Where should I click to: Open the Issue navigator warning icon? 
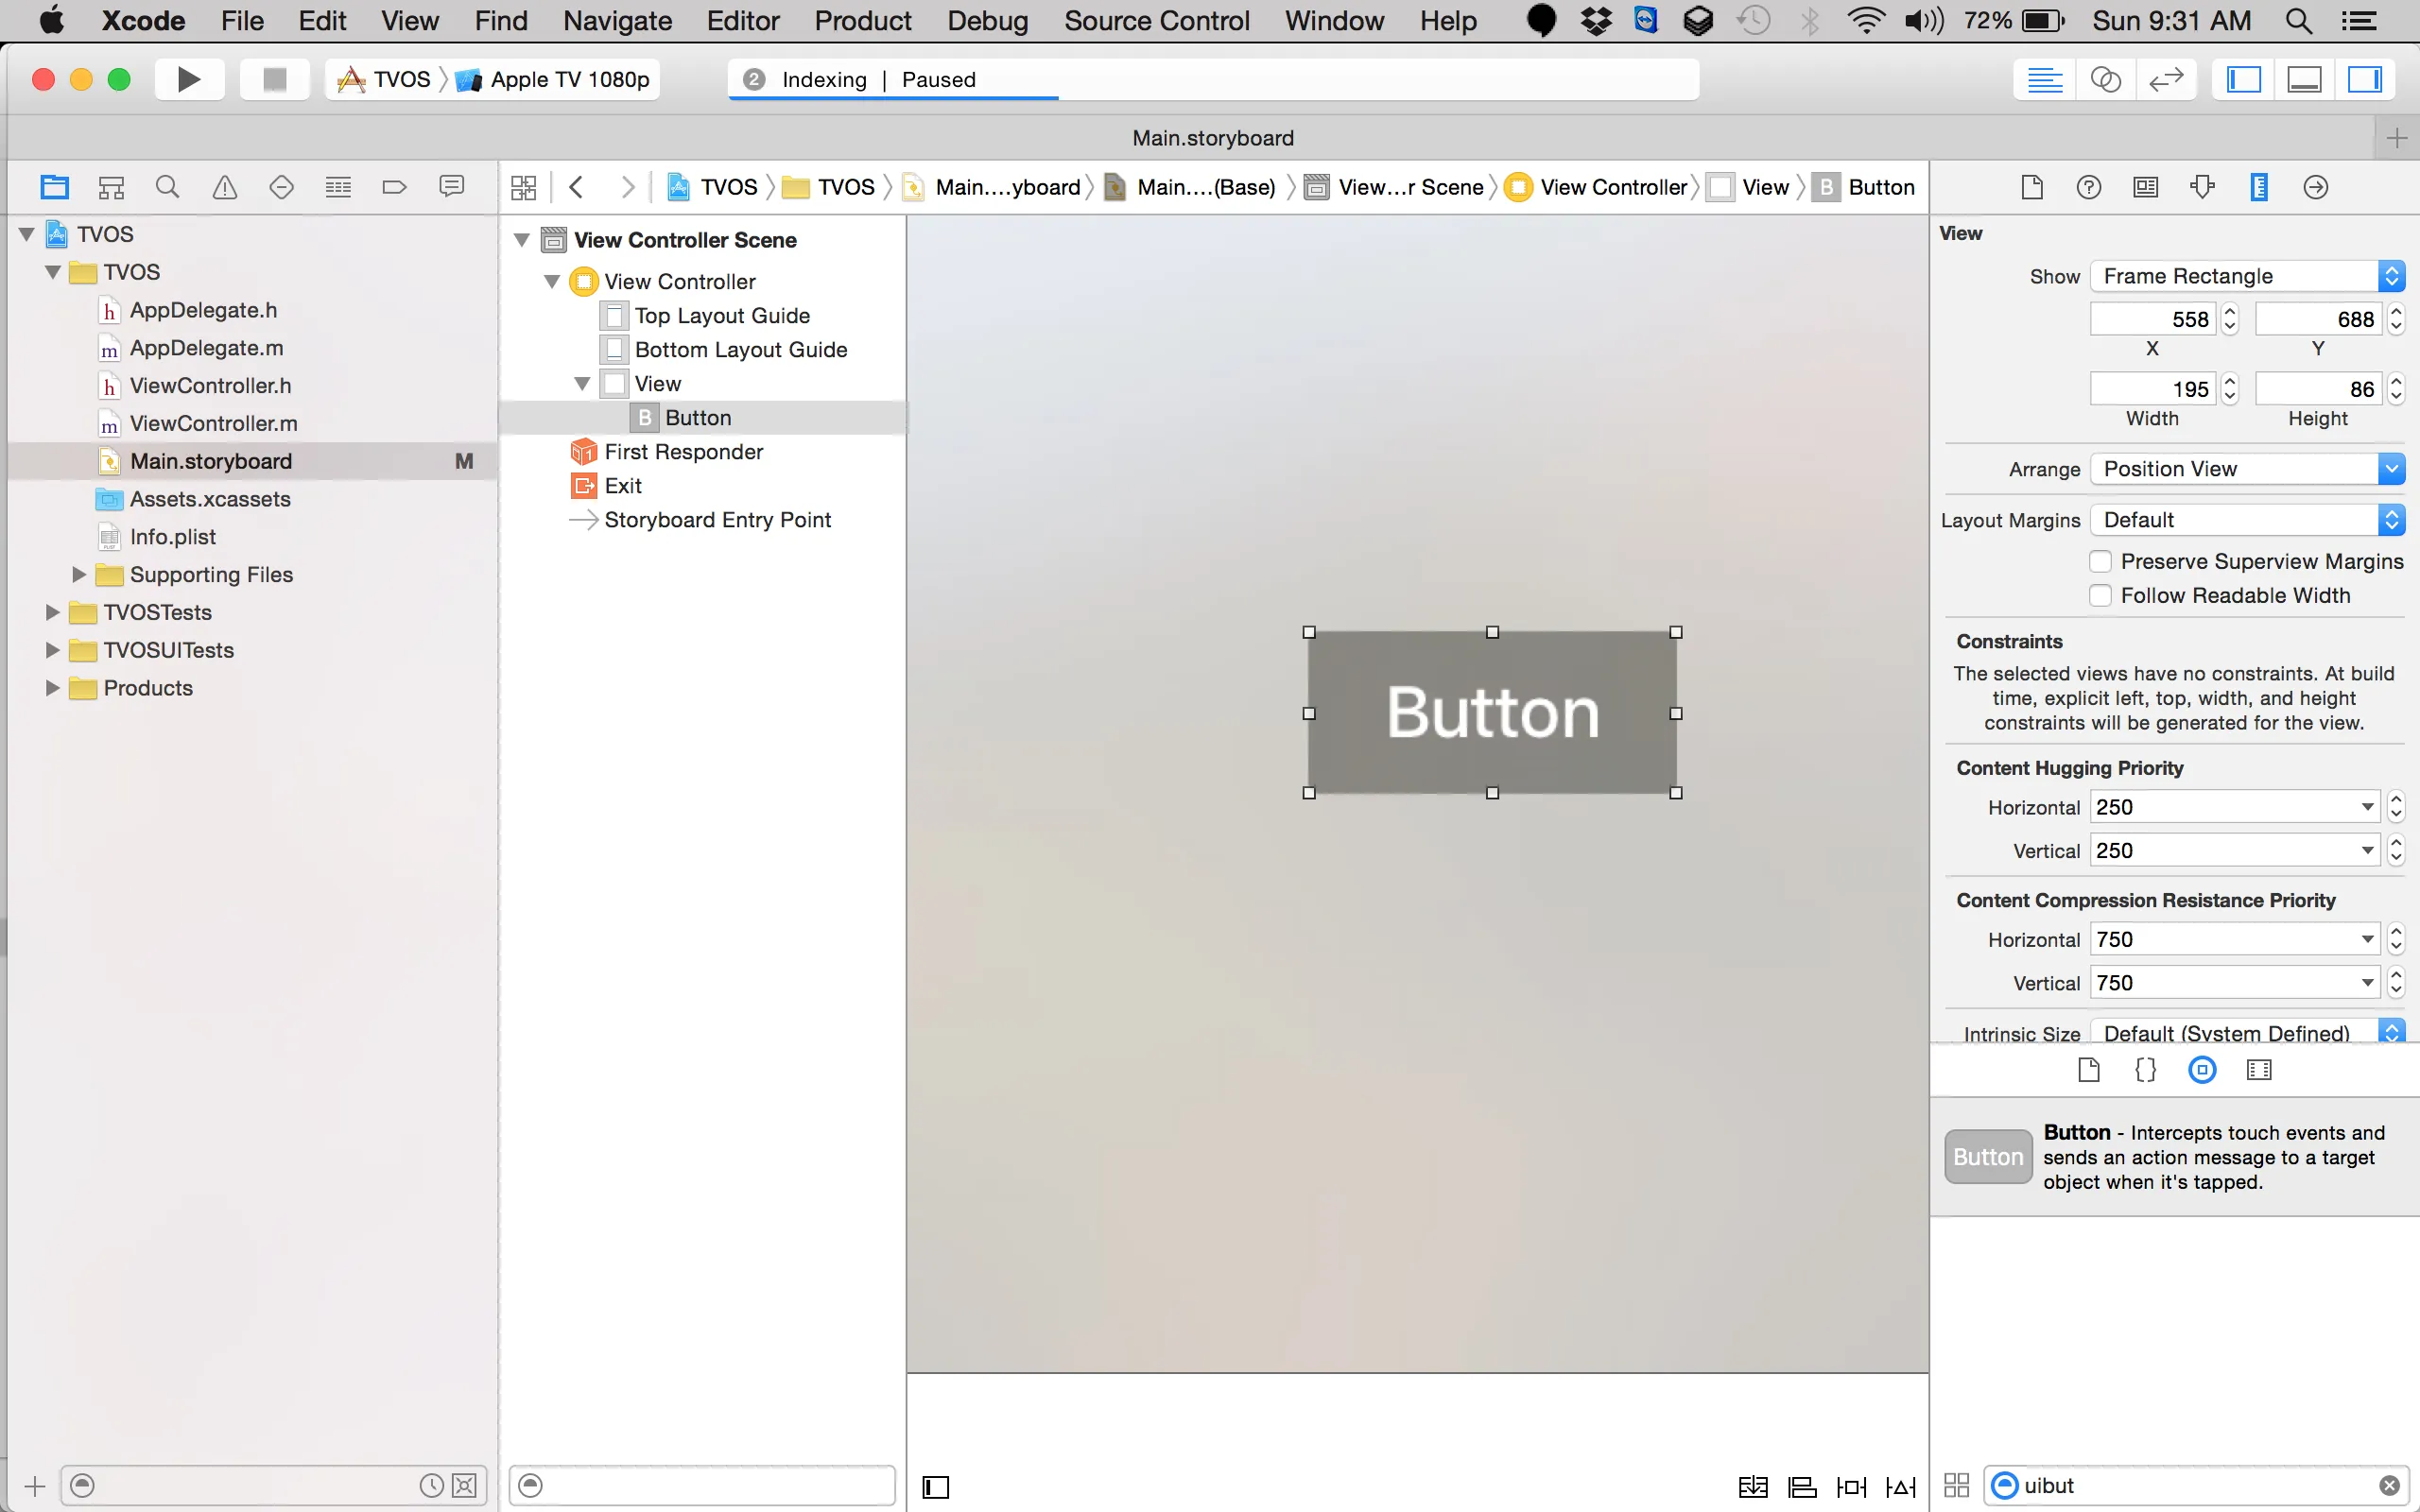pyautogui.click(x=224, y=187)
